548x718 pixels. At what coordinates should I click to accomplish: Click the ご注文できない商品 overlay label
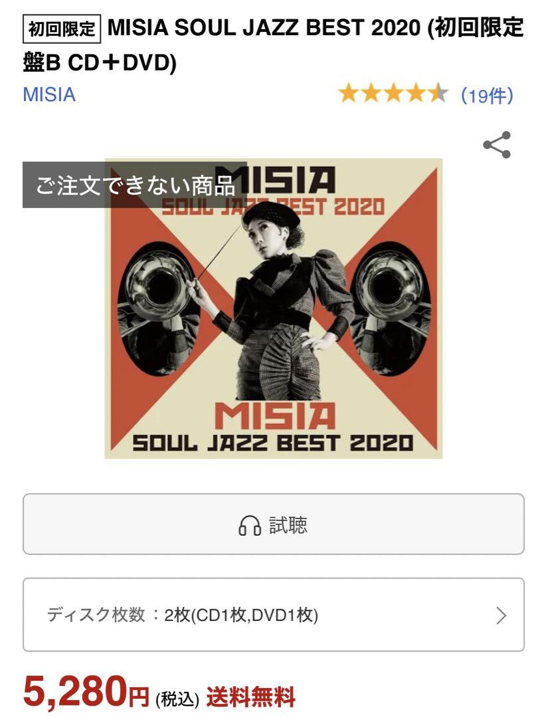click(x=135, y=185)
